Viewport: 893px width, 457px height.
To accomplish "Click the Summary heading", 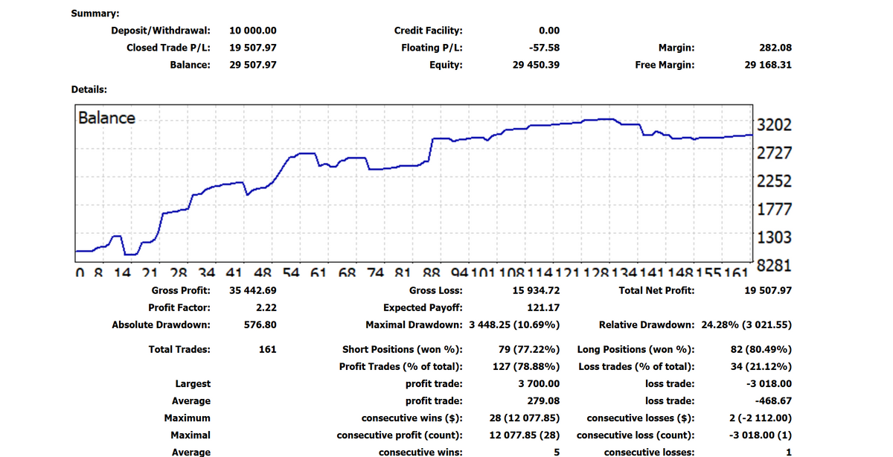I will pyautogui.click(x=95, y=13).
